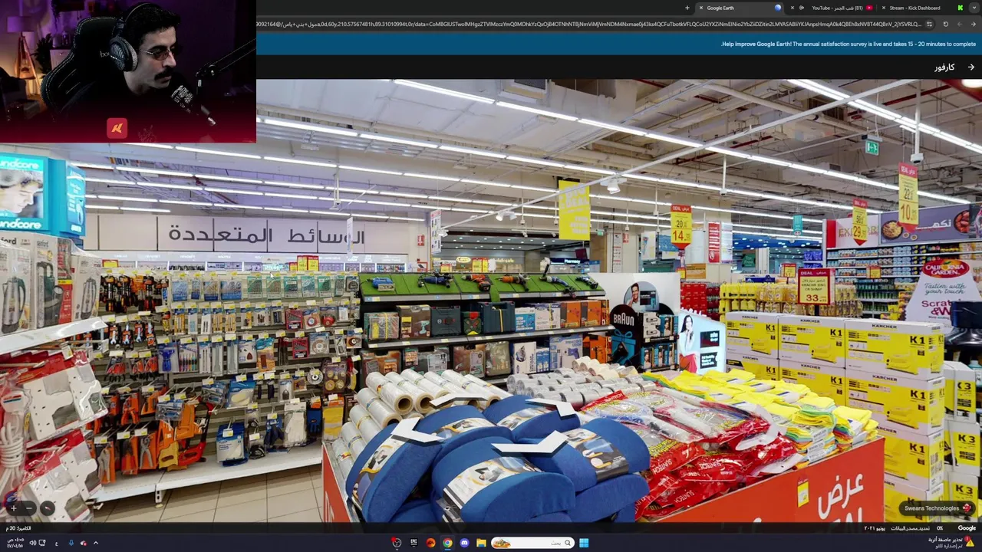Click the red-badged cloud tray icon
This screenshot has height=552, width=982.
83,543
